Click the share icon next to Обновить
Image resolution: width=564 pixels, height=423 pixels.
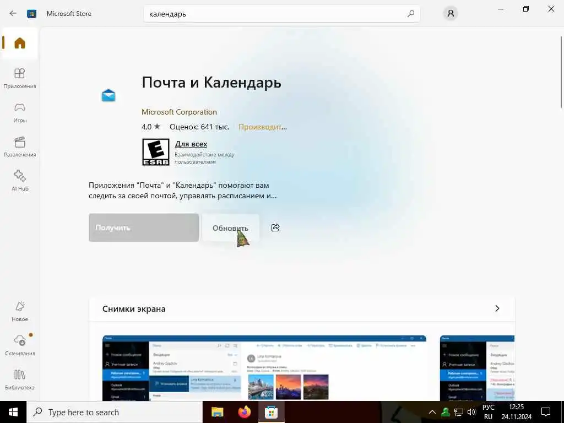coord(275,227)
